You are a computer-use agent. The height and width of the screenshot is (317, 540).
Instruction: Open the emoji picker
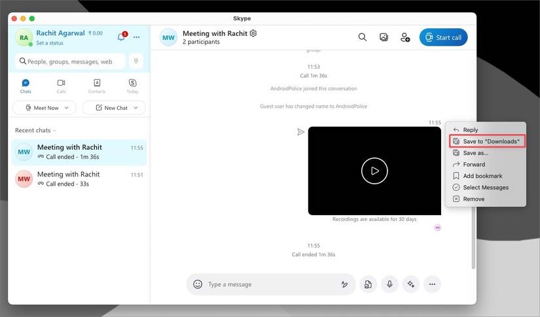tap(198, 284)
